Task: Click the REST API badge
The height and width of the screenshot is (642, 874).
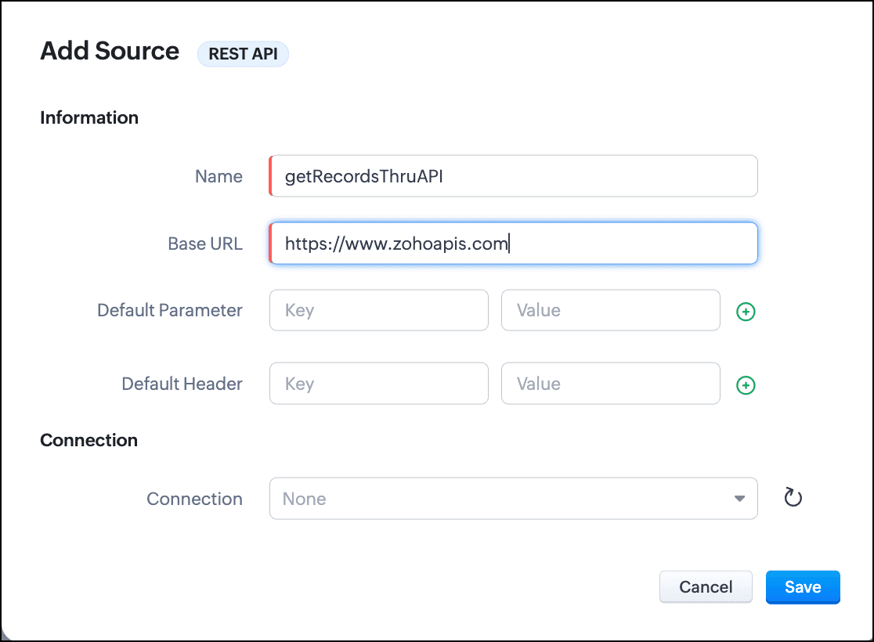Action: pyautogui.click(x=243, y=54)
